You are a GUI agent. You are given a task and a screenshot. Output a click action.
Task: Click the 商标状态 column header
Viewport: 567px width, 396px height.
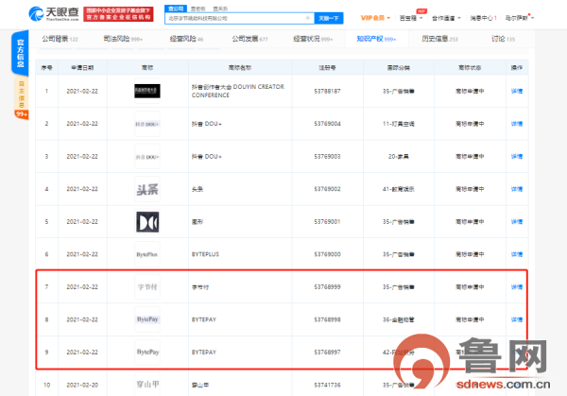[x=470, y=68]
